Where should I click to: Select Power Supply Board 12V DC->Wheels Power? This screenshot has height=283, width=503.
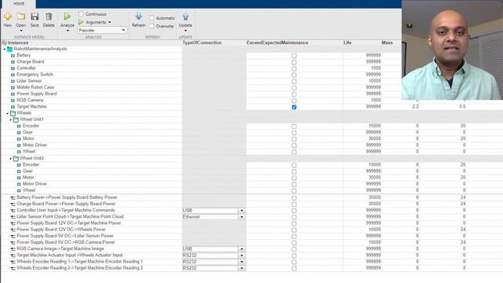click(61, 230)
